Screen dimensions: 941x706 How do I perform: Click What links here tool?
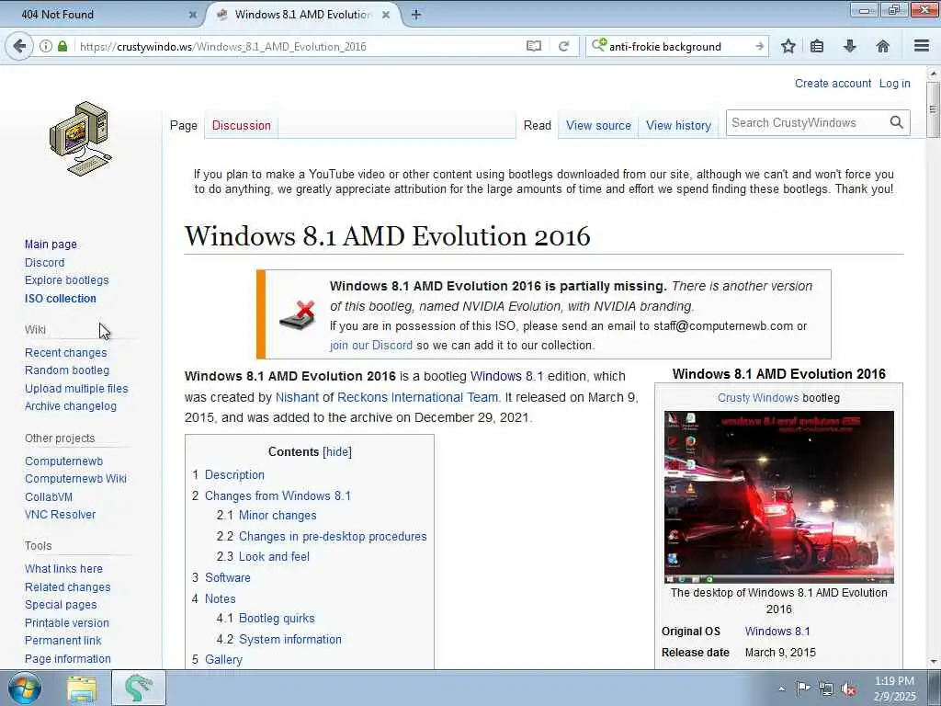pos(63,568)
